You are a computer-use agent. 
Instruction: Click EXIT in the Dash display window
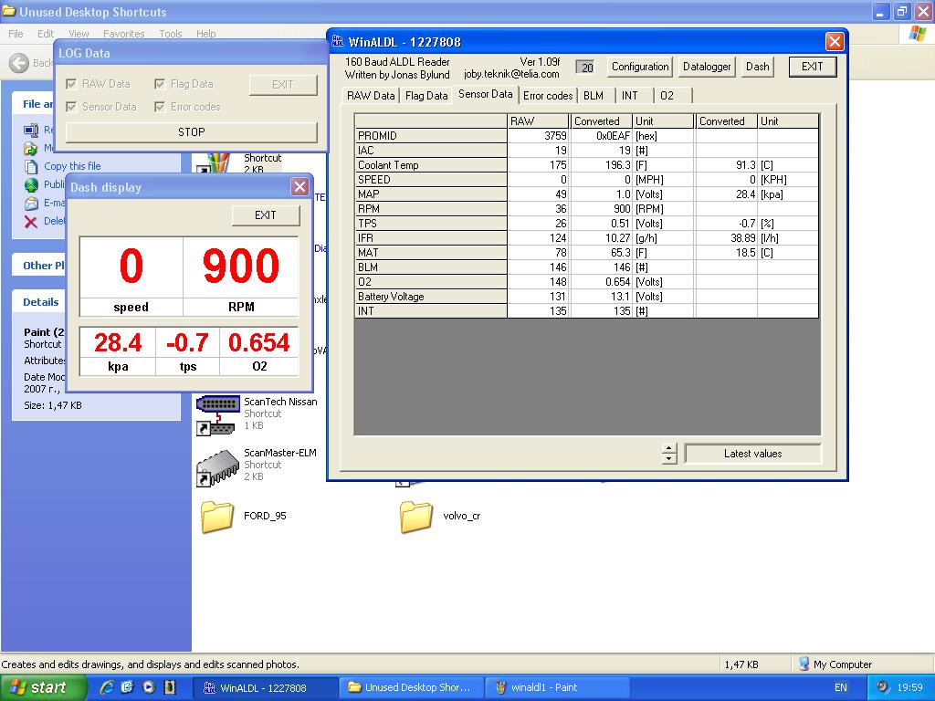click(x=266, y=215)
